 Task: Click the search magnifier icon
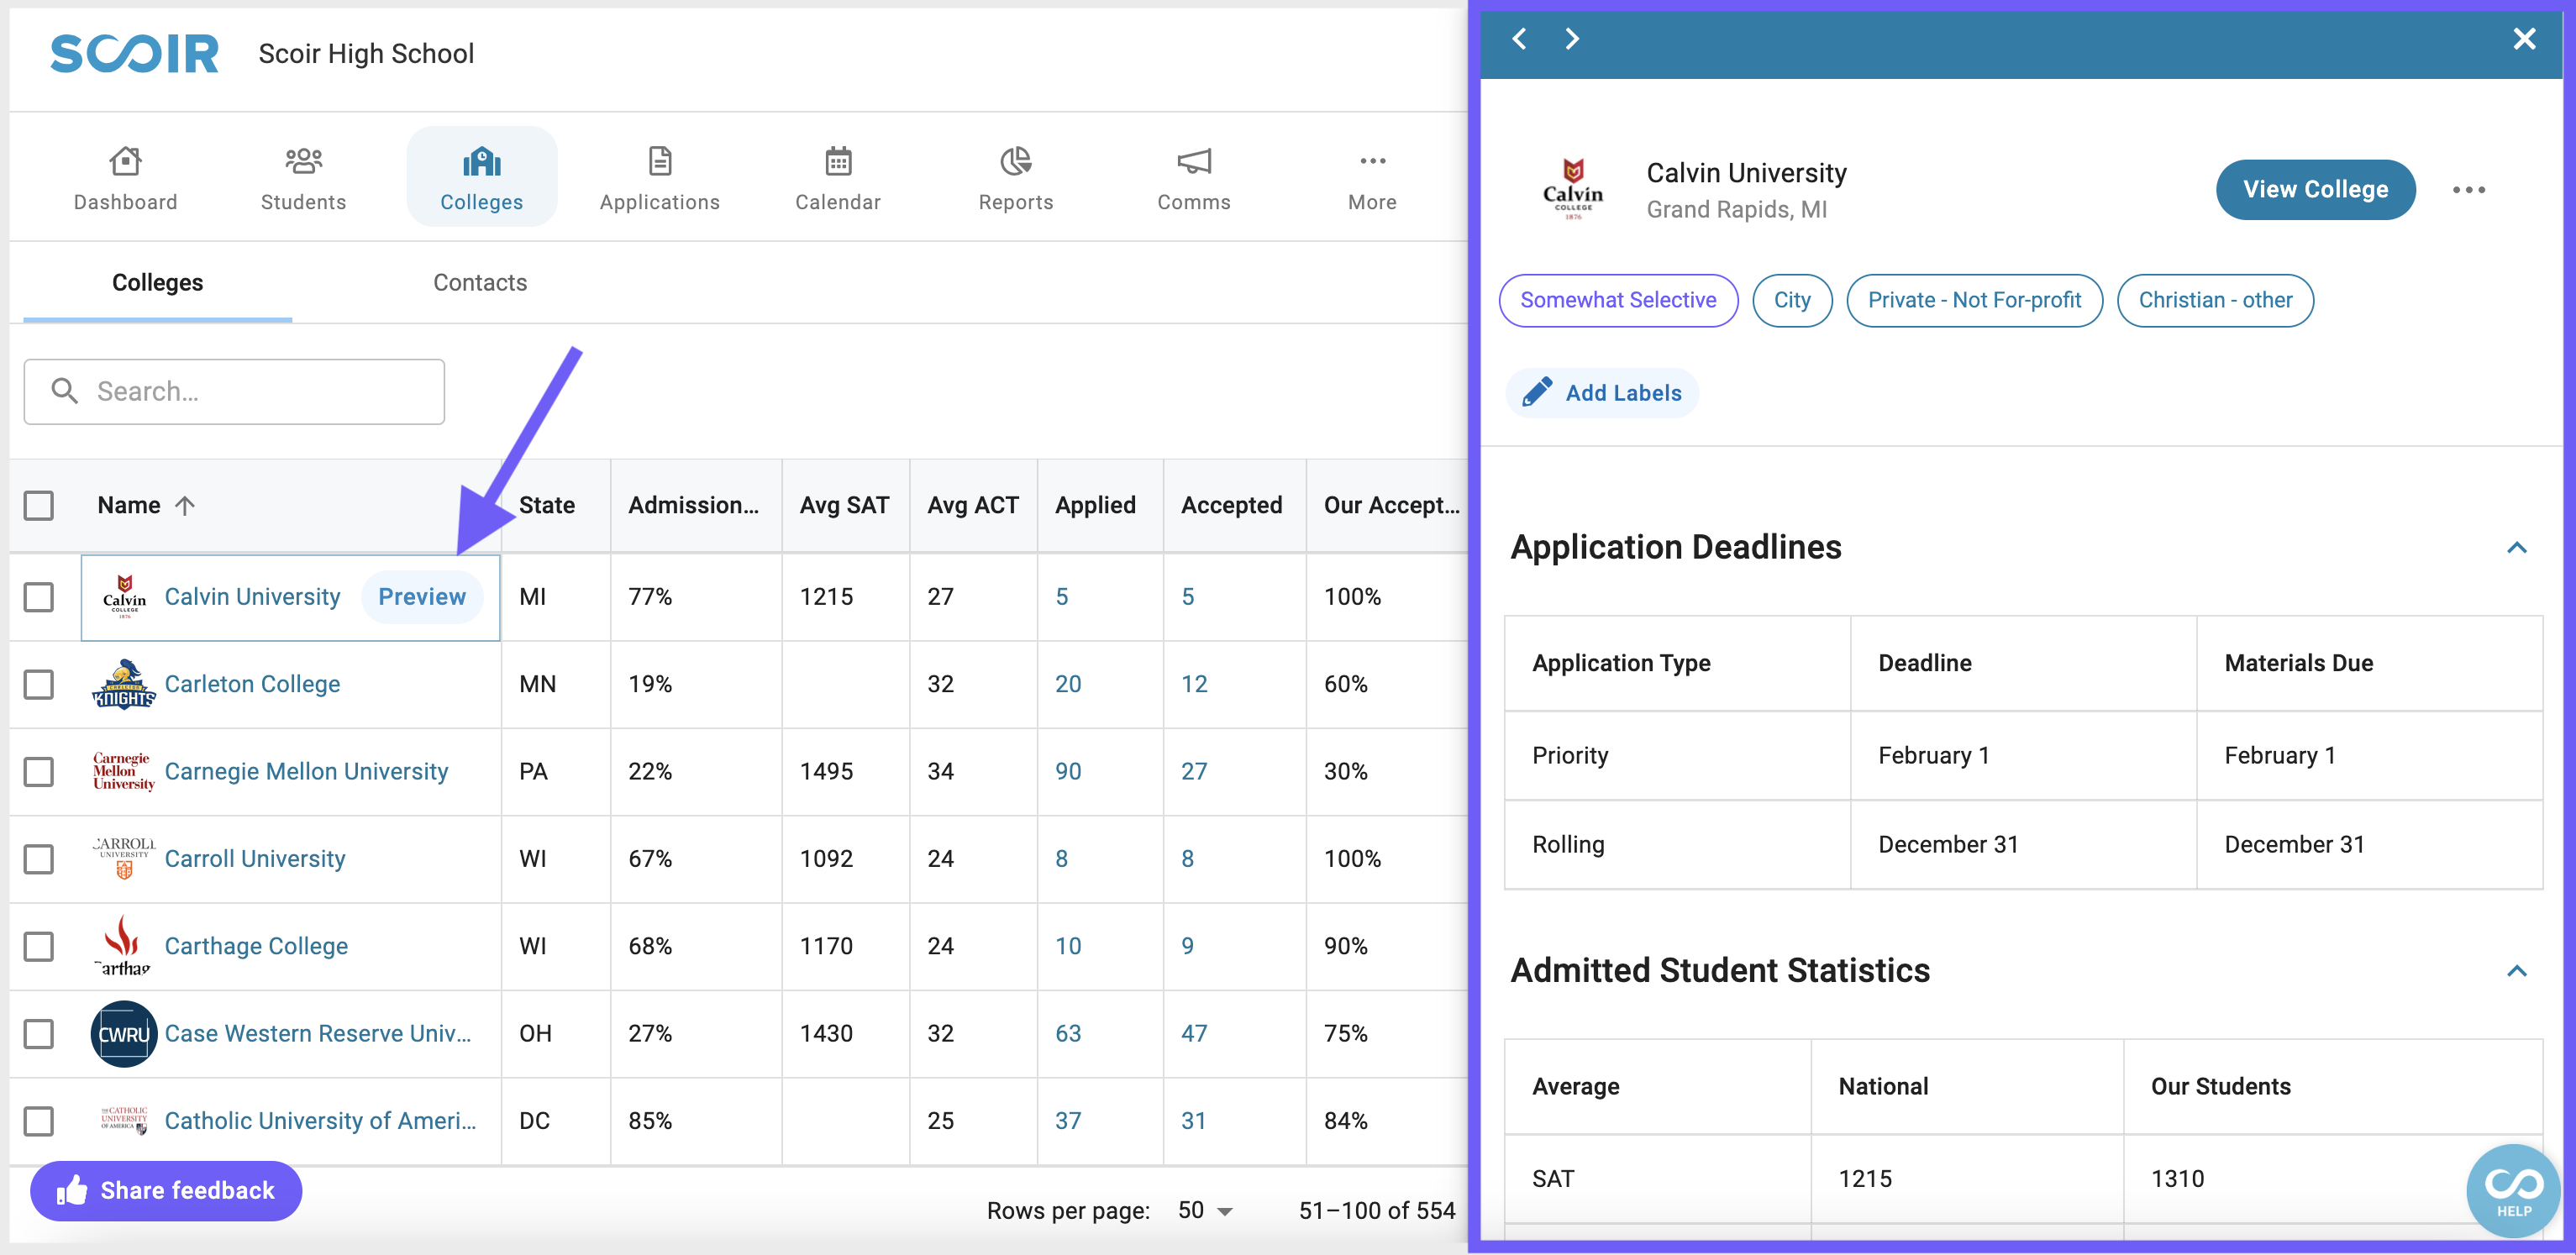(x=65, y=391)
